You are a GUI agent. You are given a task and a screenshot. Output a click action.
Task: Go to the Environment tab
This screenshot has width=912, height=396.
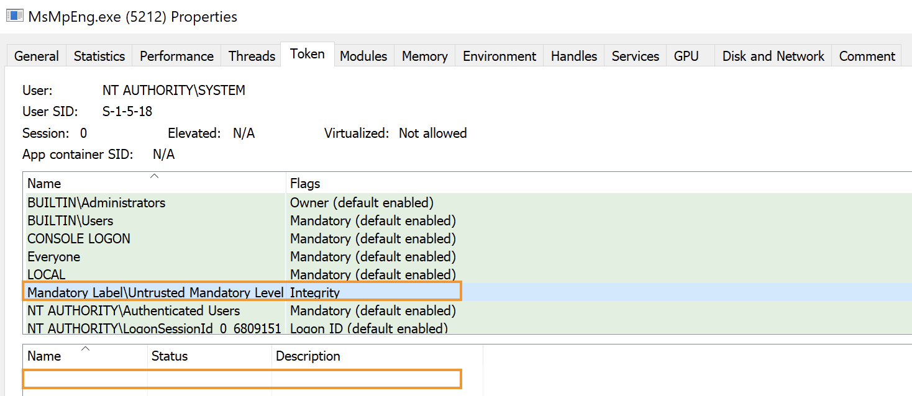[x=499, y=56]
